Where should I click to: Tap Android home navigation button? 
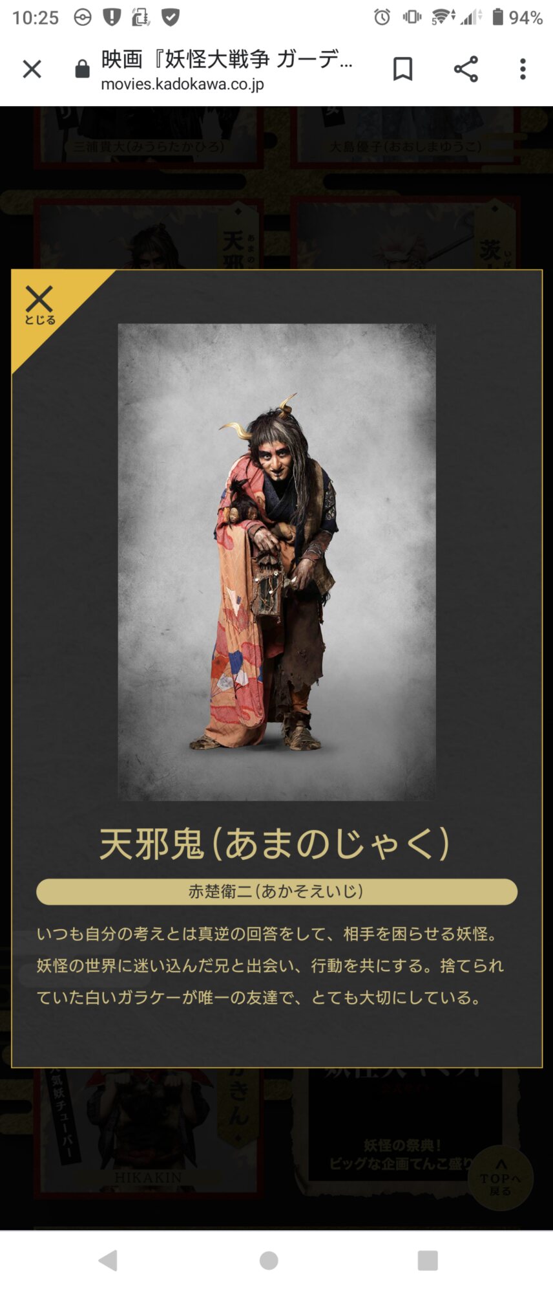tap(269, 1260)
